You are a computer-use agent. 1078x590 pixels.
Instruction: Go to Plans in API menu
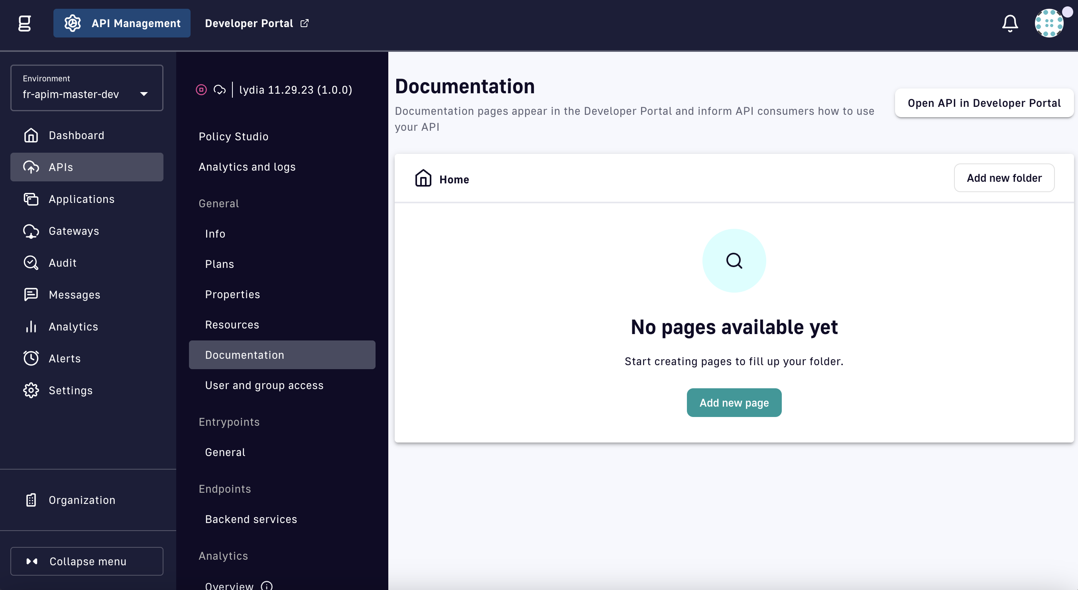click(219, 264)
